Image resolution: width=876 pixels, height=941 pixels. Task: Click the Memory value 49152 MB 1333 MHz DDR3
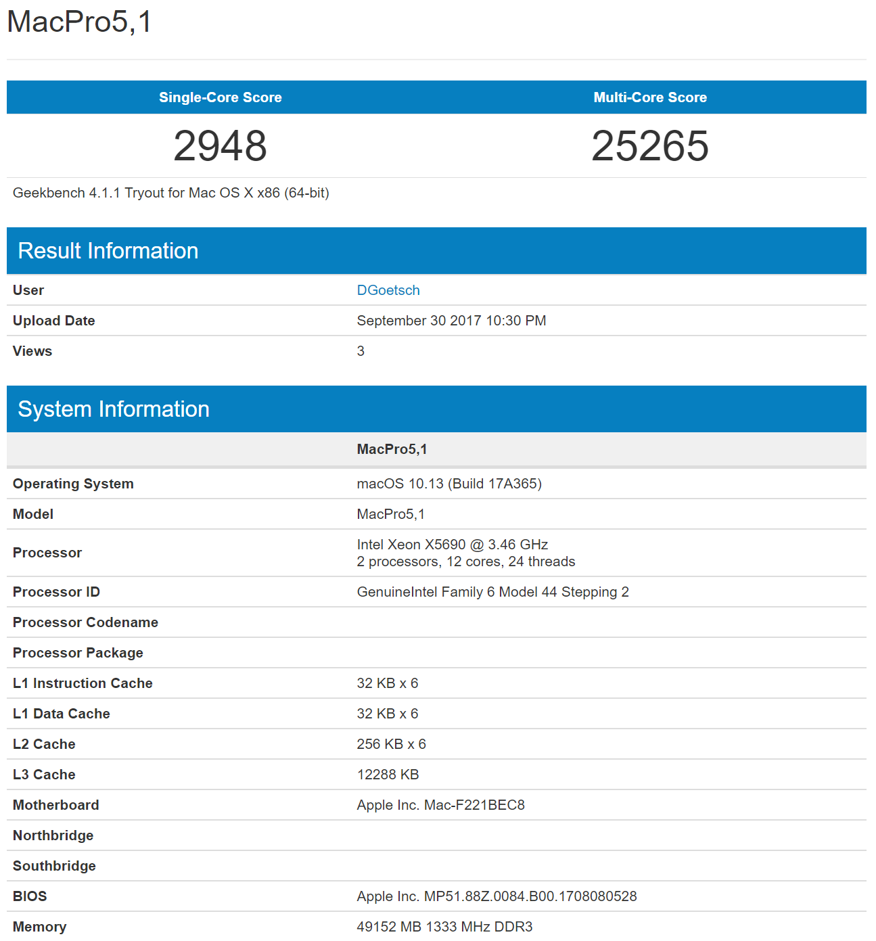tap(445, 927)
